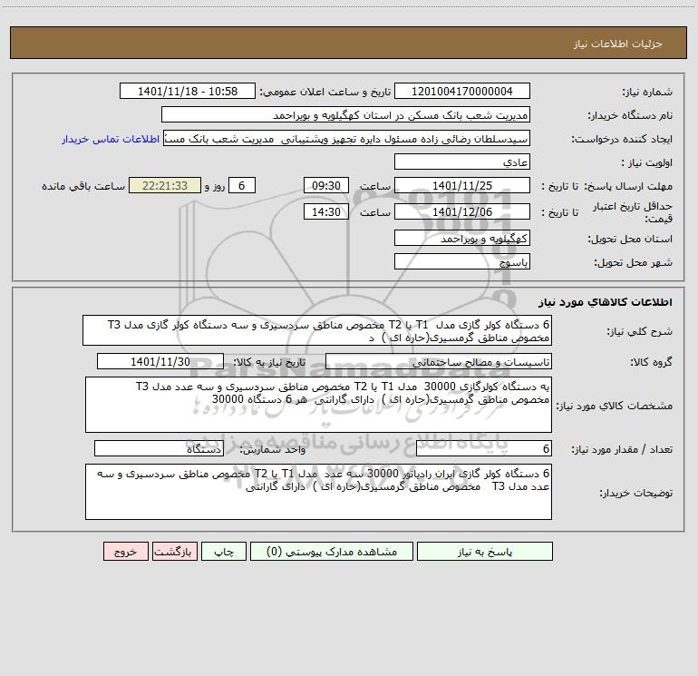
Task: Select the شماره نیاز field 1201004170000004
Action: [462, 91]
